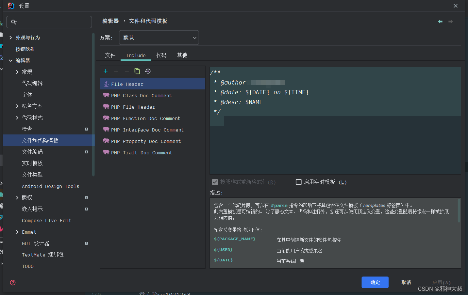
Task: Switch to the Include tab
Action: click(x=136, y=55)
